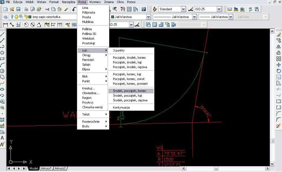This screenshot has width=282, height=172.
Task: Switch to the Model tab
Action: coord(34,168)
